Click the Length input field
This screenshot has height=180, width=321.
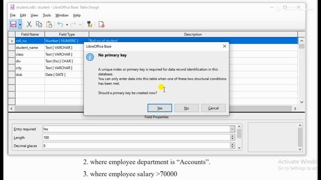coord(136,137)
